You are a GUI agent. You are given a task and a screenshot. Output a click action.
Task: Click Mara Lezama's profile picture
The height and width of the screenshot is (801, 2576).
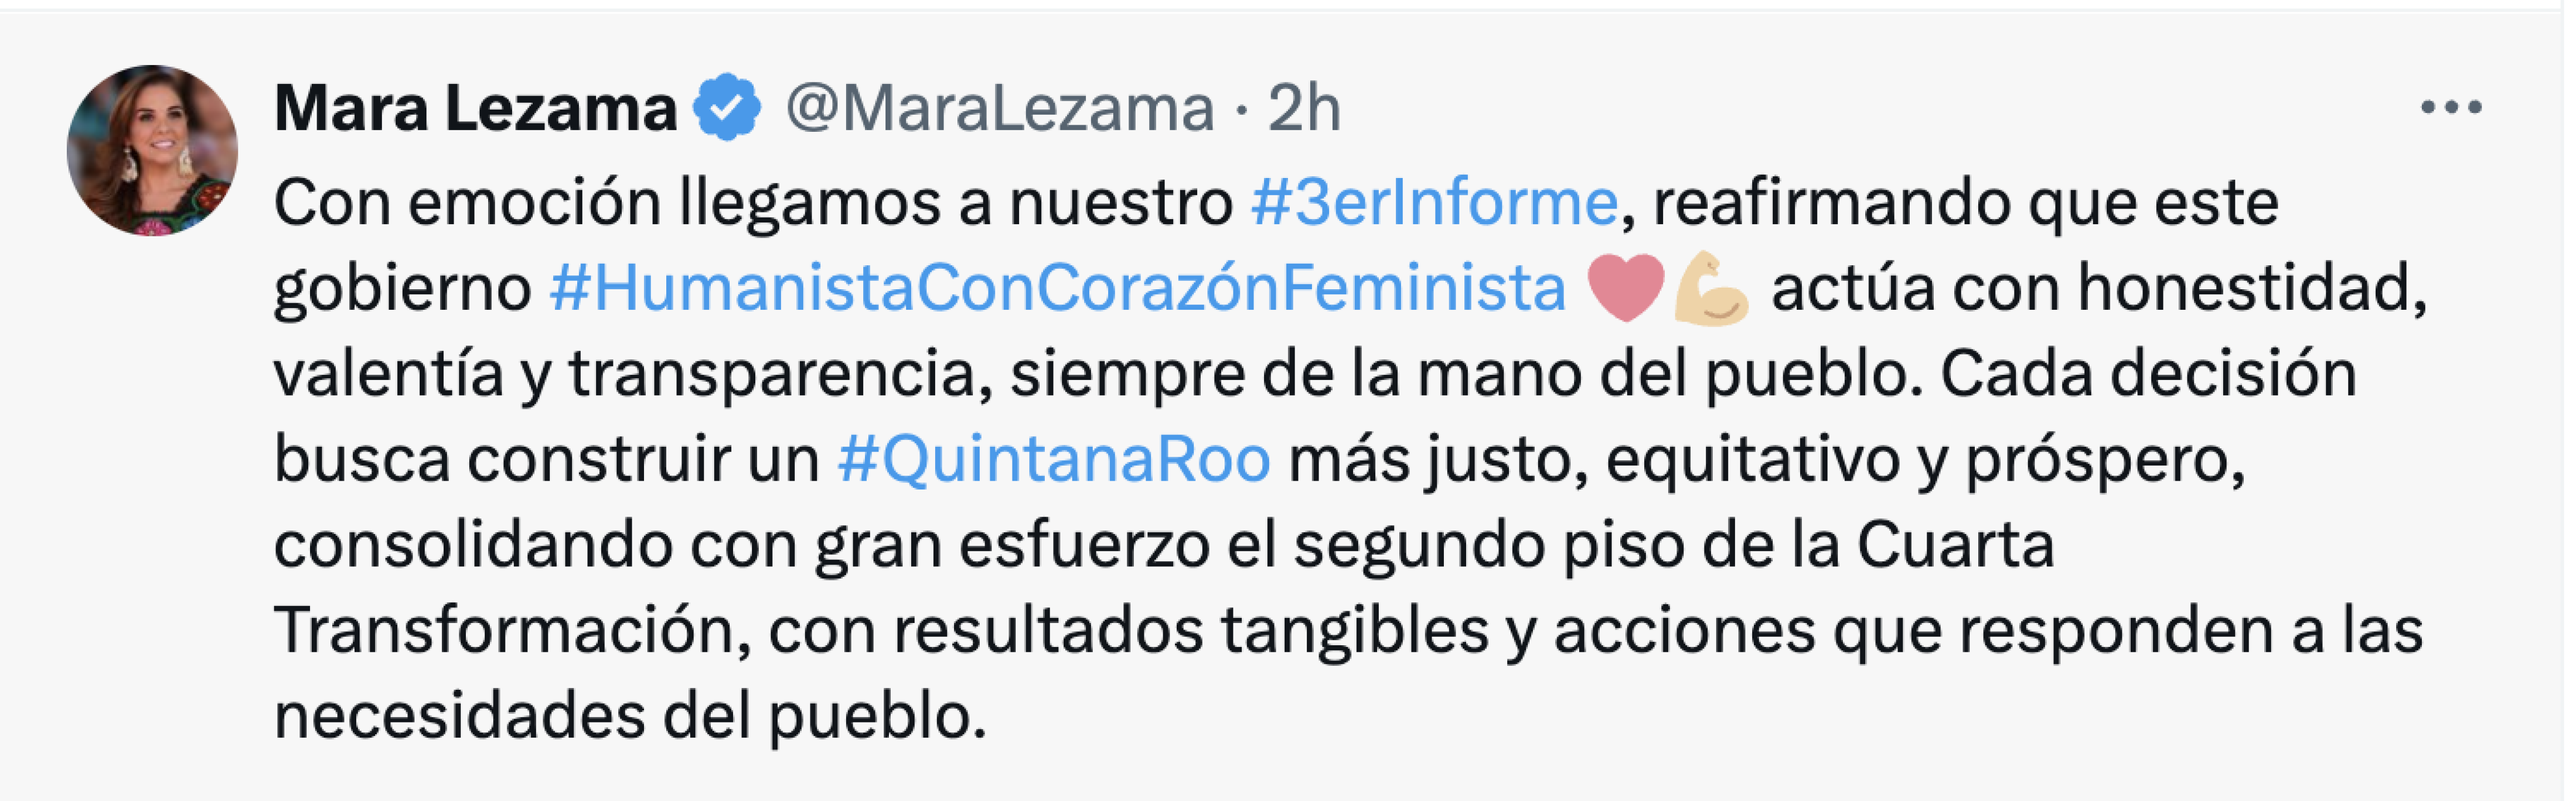[x=152, y=151]
